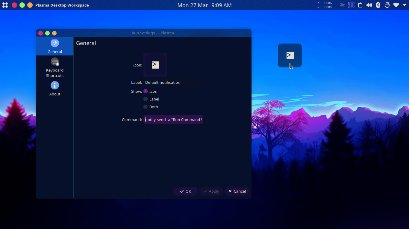Expand the hidden system tray arrow
409x229 pixels.
(x=405, y=5)
